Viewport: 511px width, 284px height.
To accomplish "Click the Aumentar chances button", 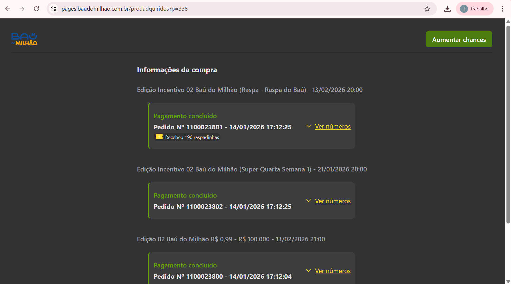I will click(x=459, y=39).
